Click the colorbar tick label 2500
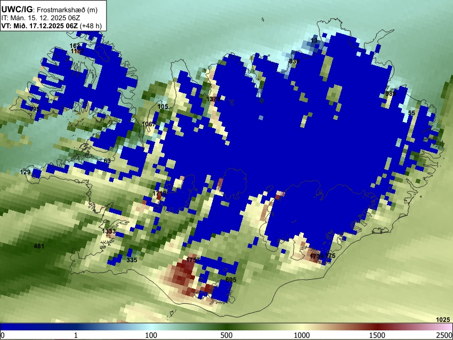 pos(444,335)
